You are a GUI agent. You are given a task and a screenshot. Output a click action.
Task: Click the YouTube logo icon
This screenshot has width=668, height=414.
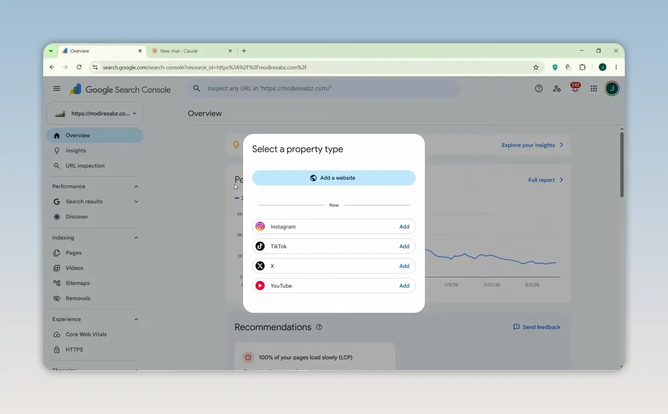pyautogui.click(x=260, y=286)
